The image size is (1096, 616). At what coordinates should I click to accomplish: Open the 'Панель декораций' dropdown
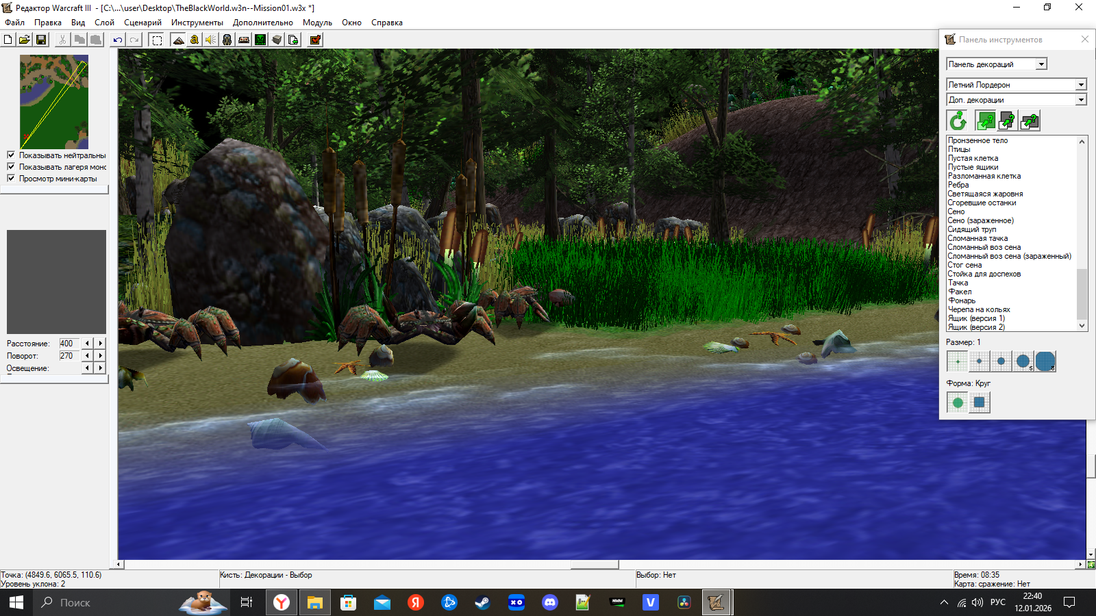997,64
